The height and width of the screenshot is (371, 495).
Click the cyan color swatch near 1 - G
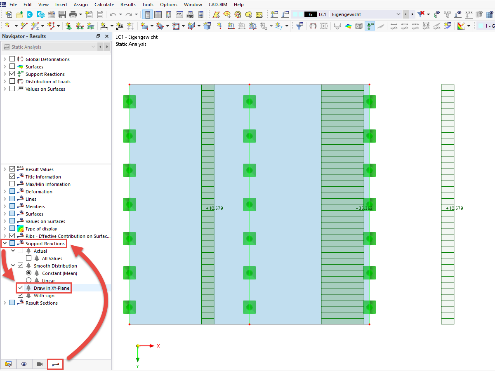coord(481,25)
